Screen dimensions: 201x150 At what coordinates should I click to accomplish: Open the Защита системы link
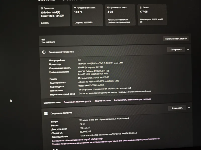tap(103, 101)
